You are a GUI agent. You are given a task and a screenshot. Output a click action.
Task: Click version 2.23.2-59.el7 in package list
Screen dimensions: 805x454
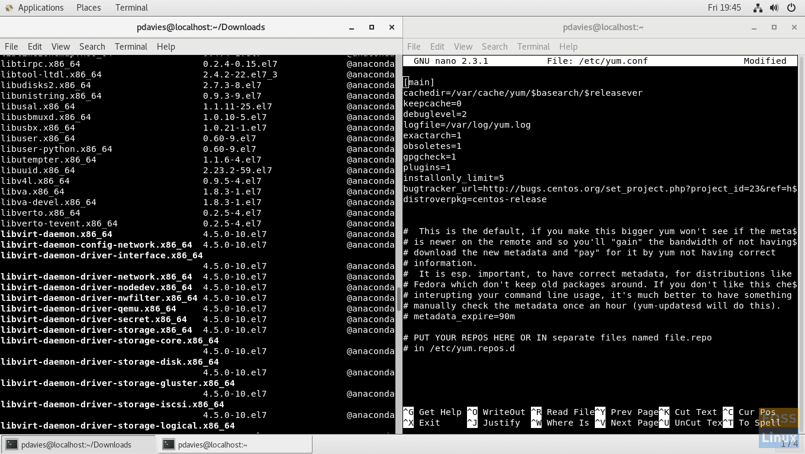(237, 170)
